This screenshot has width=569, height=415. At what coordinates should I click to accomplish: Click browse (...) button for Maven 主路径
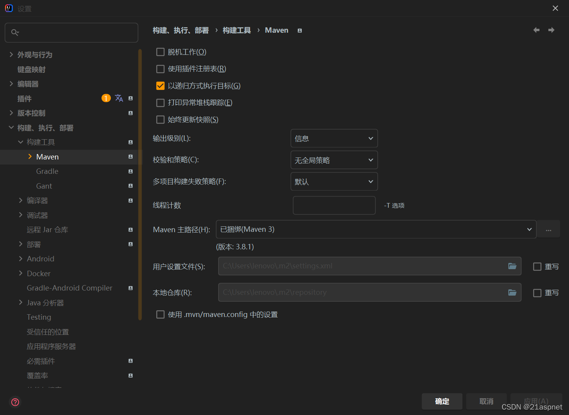[548, 229]
